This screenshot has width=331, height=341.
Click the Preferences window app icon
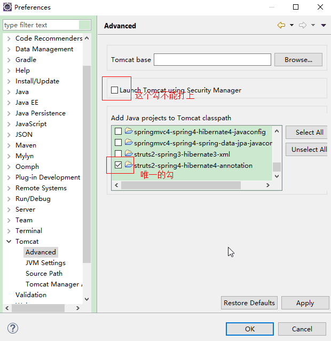(7, 7)
